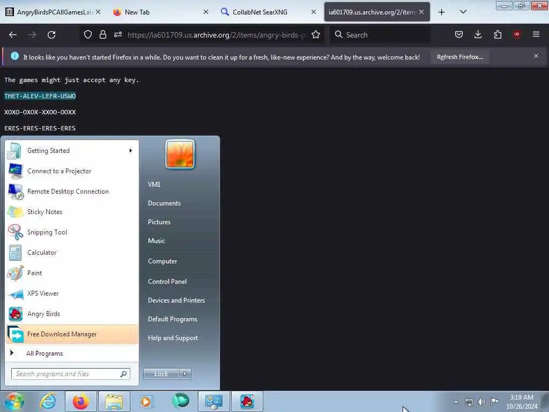
Task: Click the Firefox Search box
Action: click(x=381, y=35)
